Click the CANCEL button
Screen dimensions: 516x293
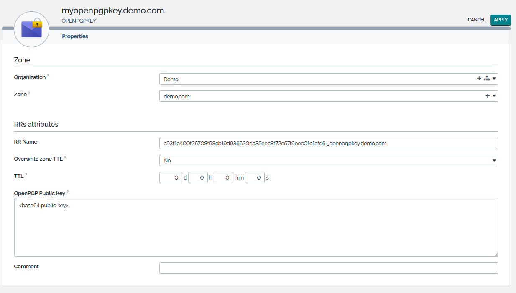point(476,20)
